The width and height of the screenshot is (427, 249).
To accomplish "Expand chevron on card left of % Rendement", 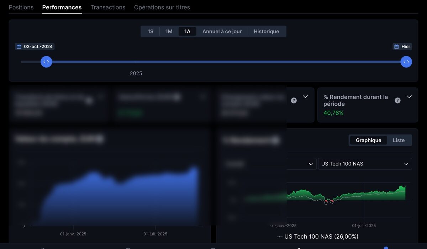I will click(305, 97).
